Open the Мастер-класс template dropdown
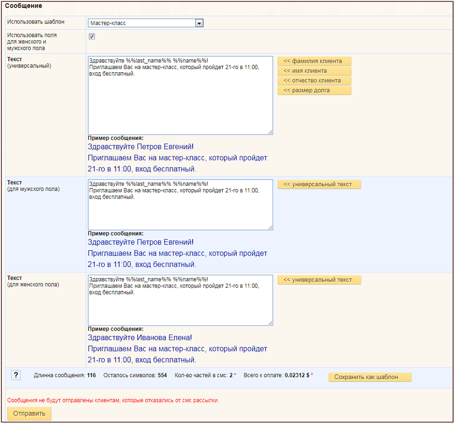The image size is (454, 424). pyautogui.click(x=146, y=23)
